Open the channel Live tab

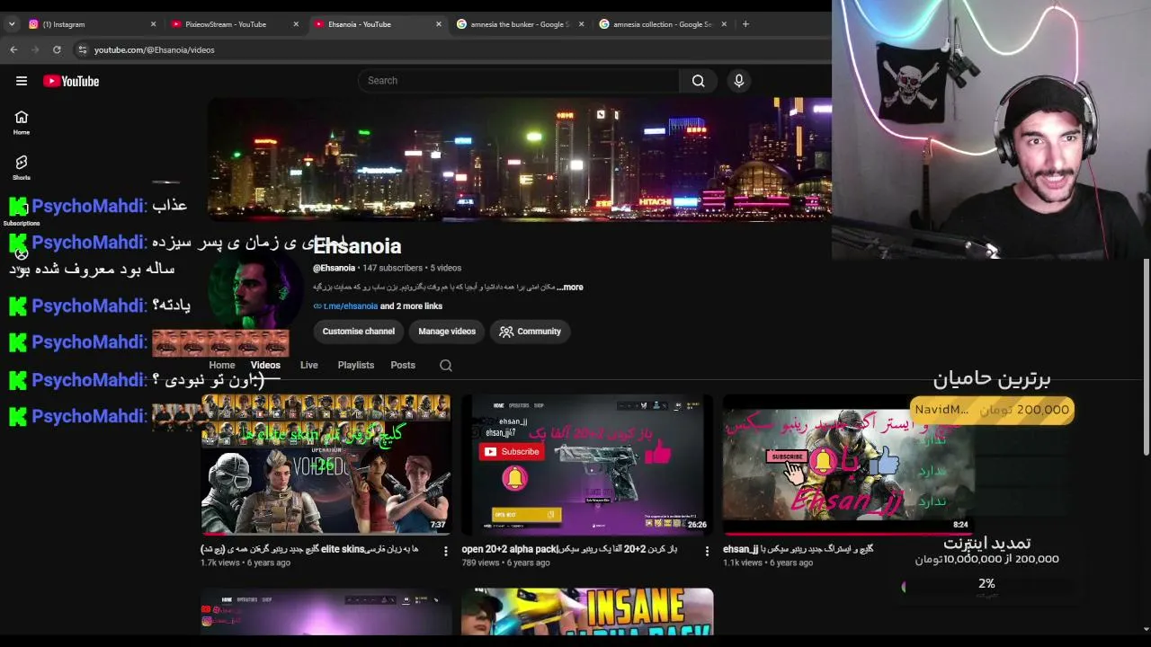click(309, 366)
